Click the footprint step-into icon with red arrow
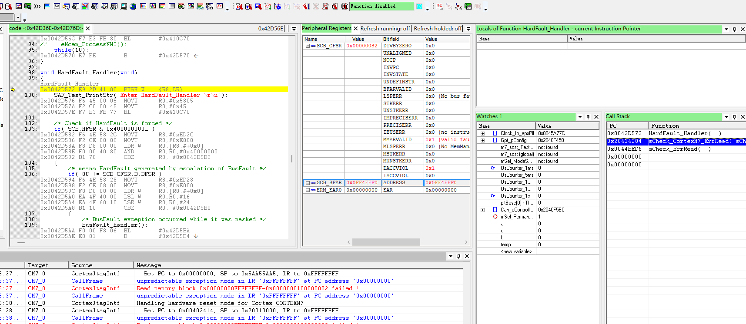 tap(239, 6)
